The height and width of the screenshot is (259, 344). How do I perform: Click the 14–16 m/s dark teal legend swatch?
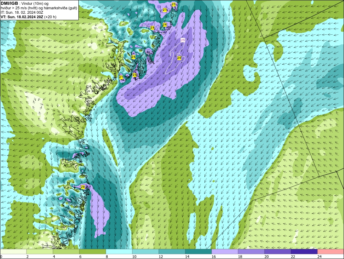click(198, 251)
